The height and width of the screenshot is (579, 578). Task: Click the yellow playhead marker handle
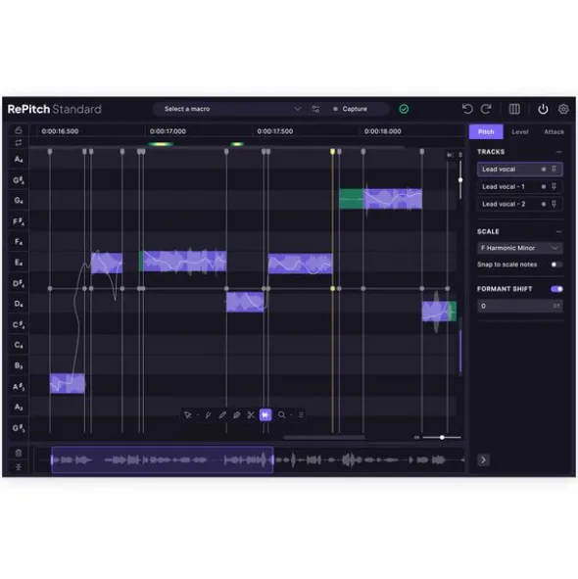point(332,152)
